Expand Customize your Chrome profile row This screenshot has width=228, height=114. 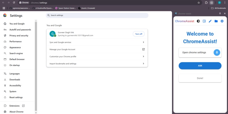(97, 56)
